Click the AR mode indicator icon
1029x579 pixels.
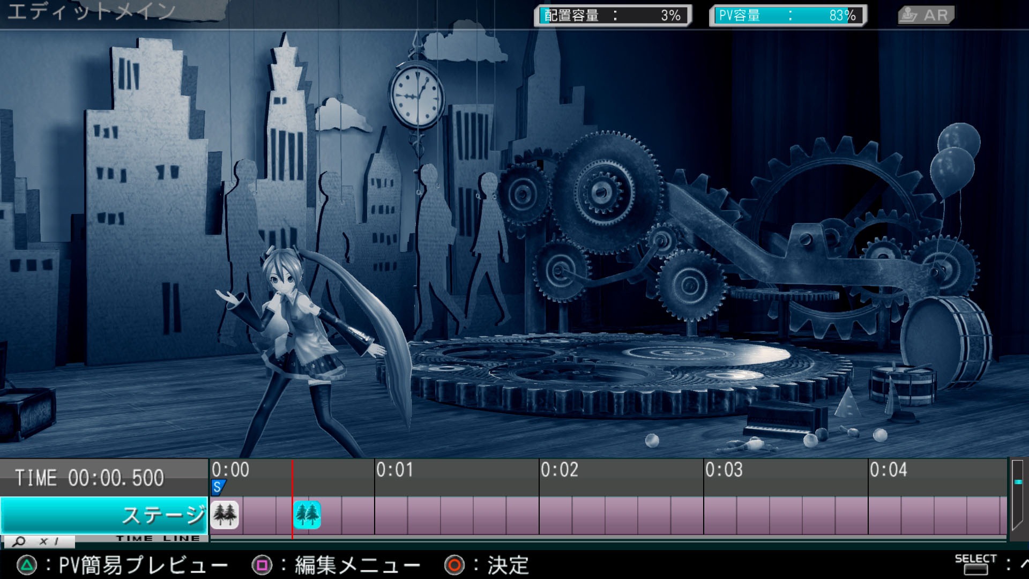(x=926, y=15)
